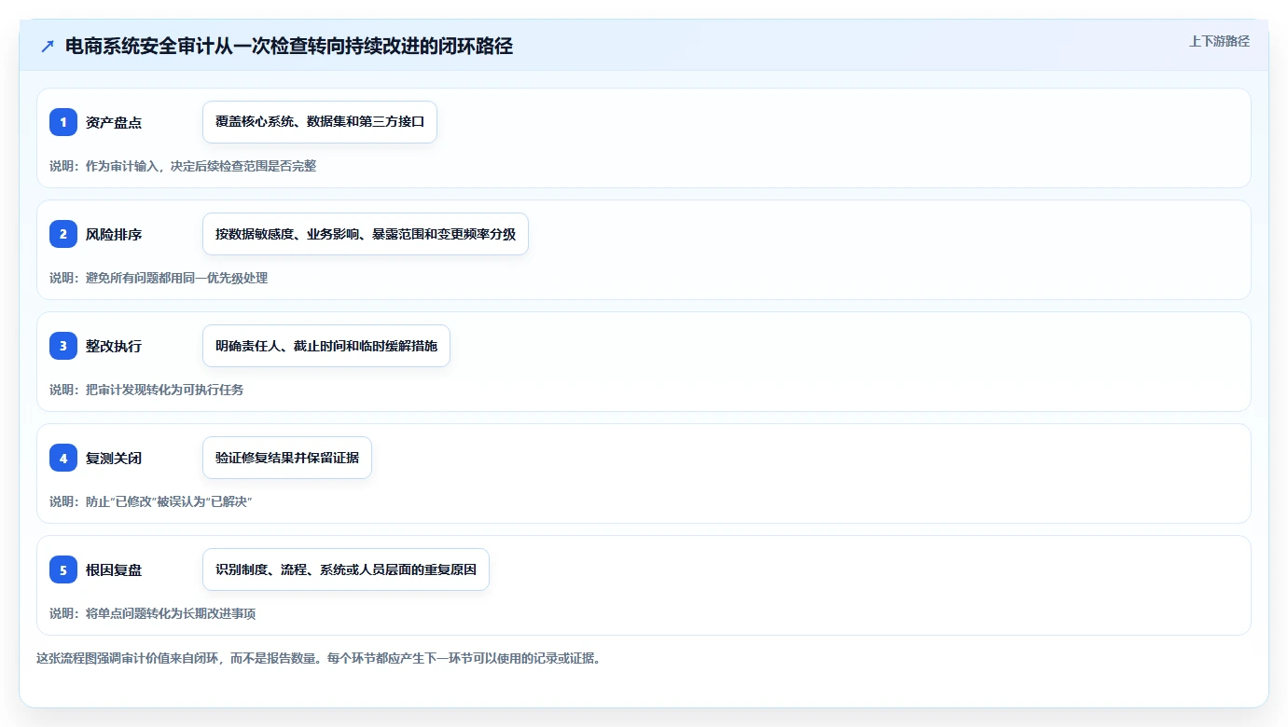Open the 验证修复结果并保留证据 box
Image resolution: width=1288 pixels, height=727 pixels.
287,458
